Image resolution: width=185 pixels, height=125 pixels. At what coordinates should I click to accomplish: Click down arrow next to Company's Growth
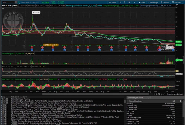[x=149, y=99]
